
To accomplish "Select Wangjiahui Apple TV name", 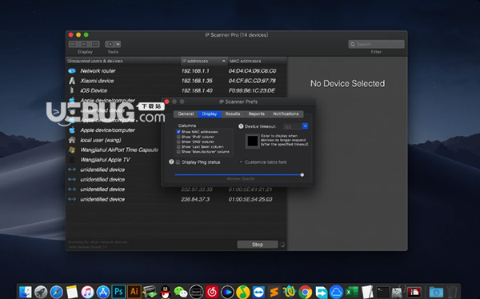I will [105, 160].
